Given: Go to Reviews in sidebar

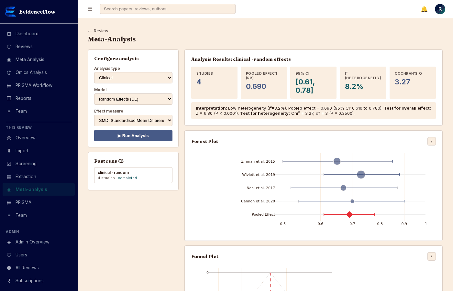Looking at the screenshot, I should click(39, 47).
